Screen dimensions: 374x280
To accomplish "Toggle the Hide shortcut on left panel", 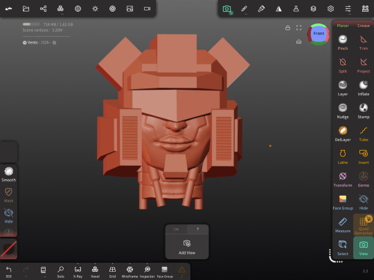I will [x=9, y=216].
